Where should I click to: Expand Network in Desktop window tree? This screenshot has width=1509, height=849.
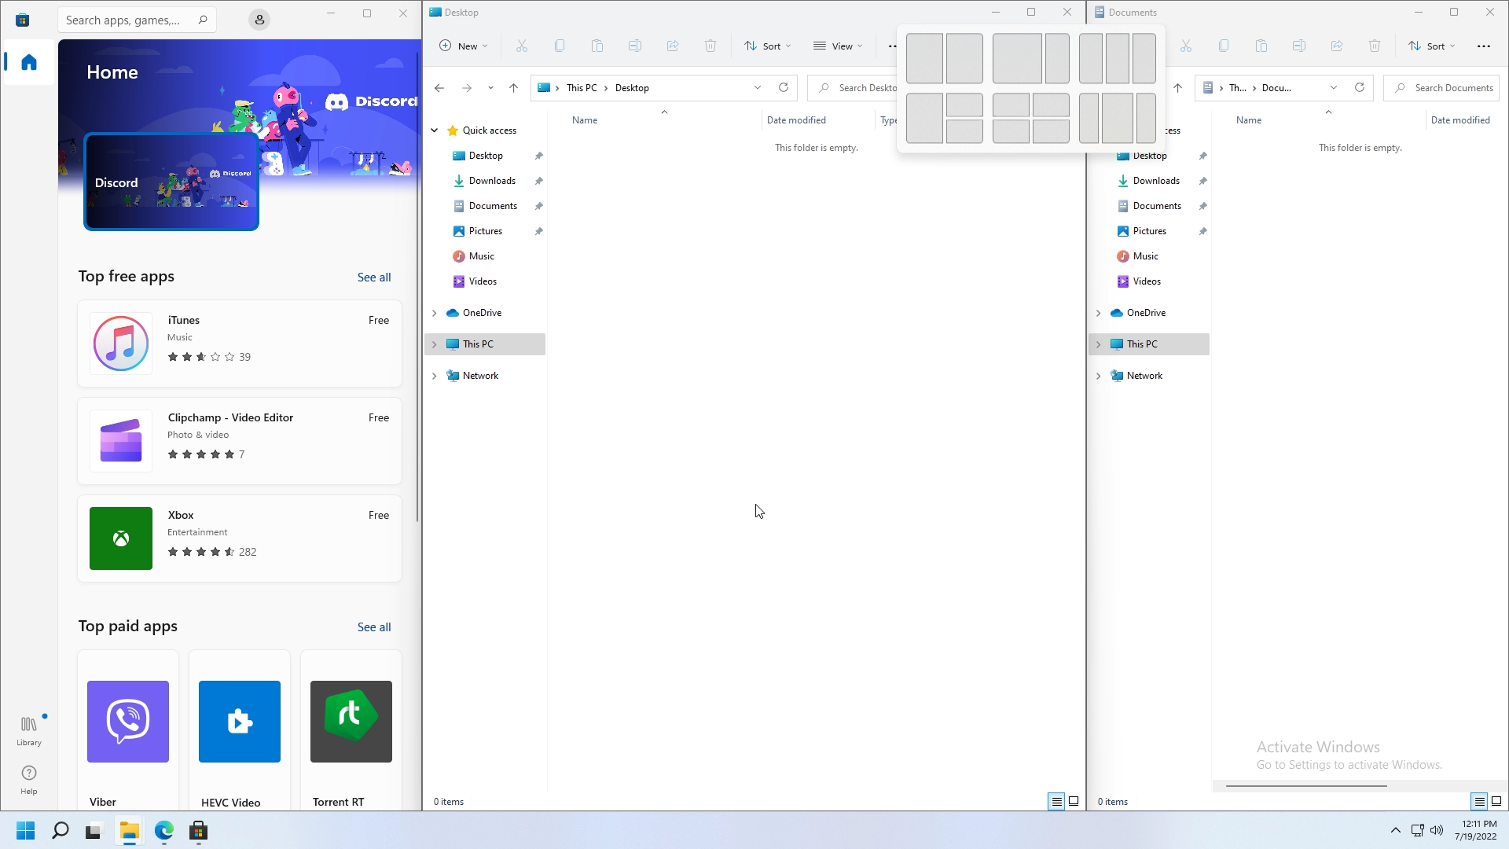(435, 376)
